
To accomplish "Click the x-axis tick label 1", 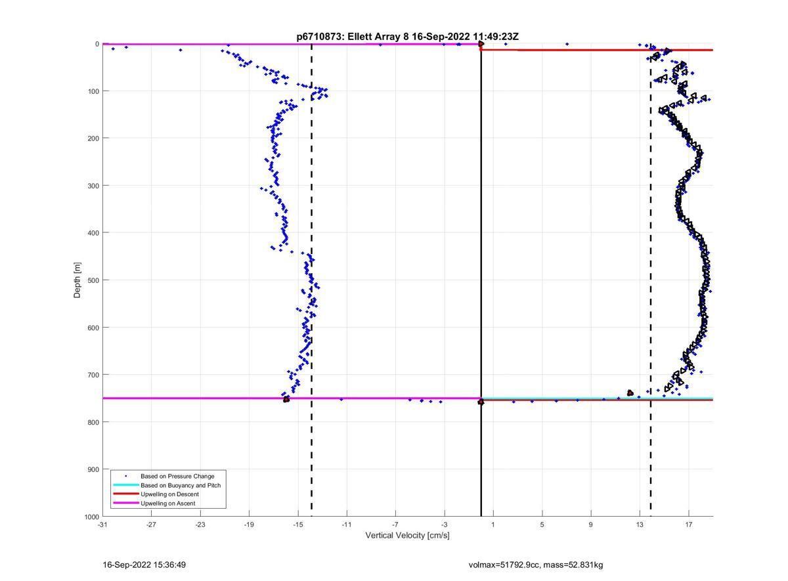I will pos(493,525).
